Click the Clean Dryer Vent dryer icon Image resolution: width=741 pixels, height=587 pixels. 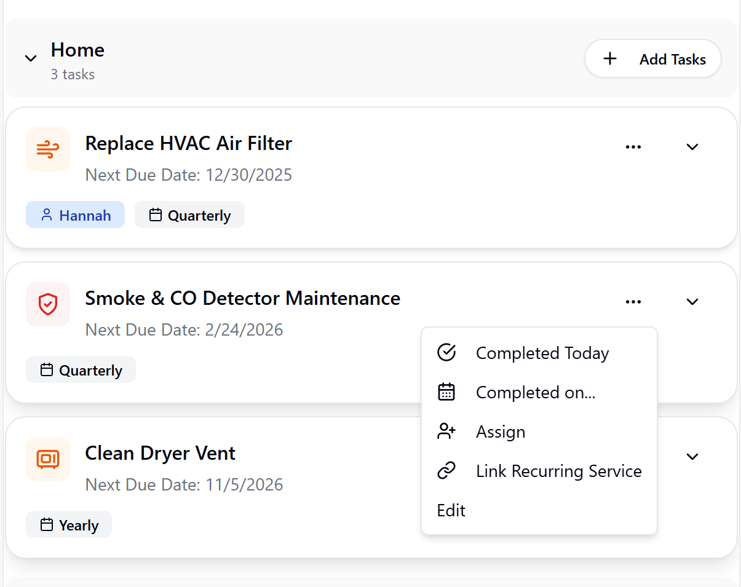[x=47, y=459]
